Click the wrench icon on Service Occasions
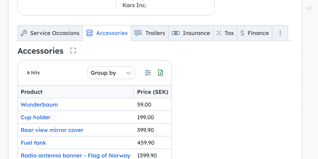The height and width of the screenshot is (159, 318). pyautogui.click(x=24, y=33)
